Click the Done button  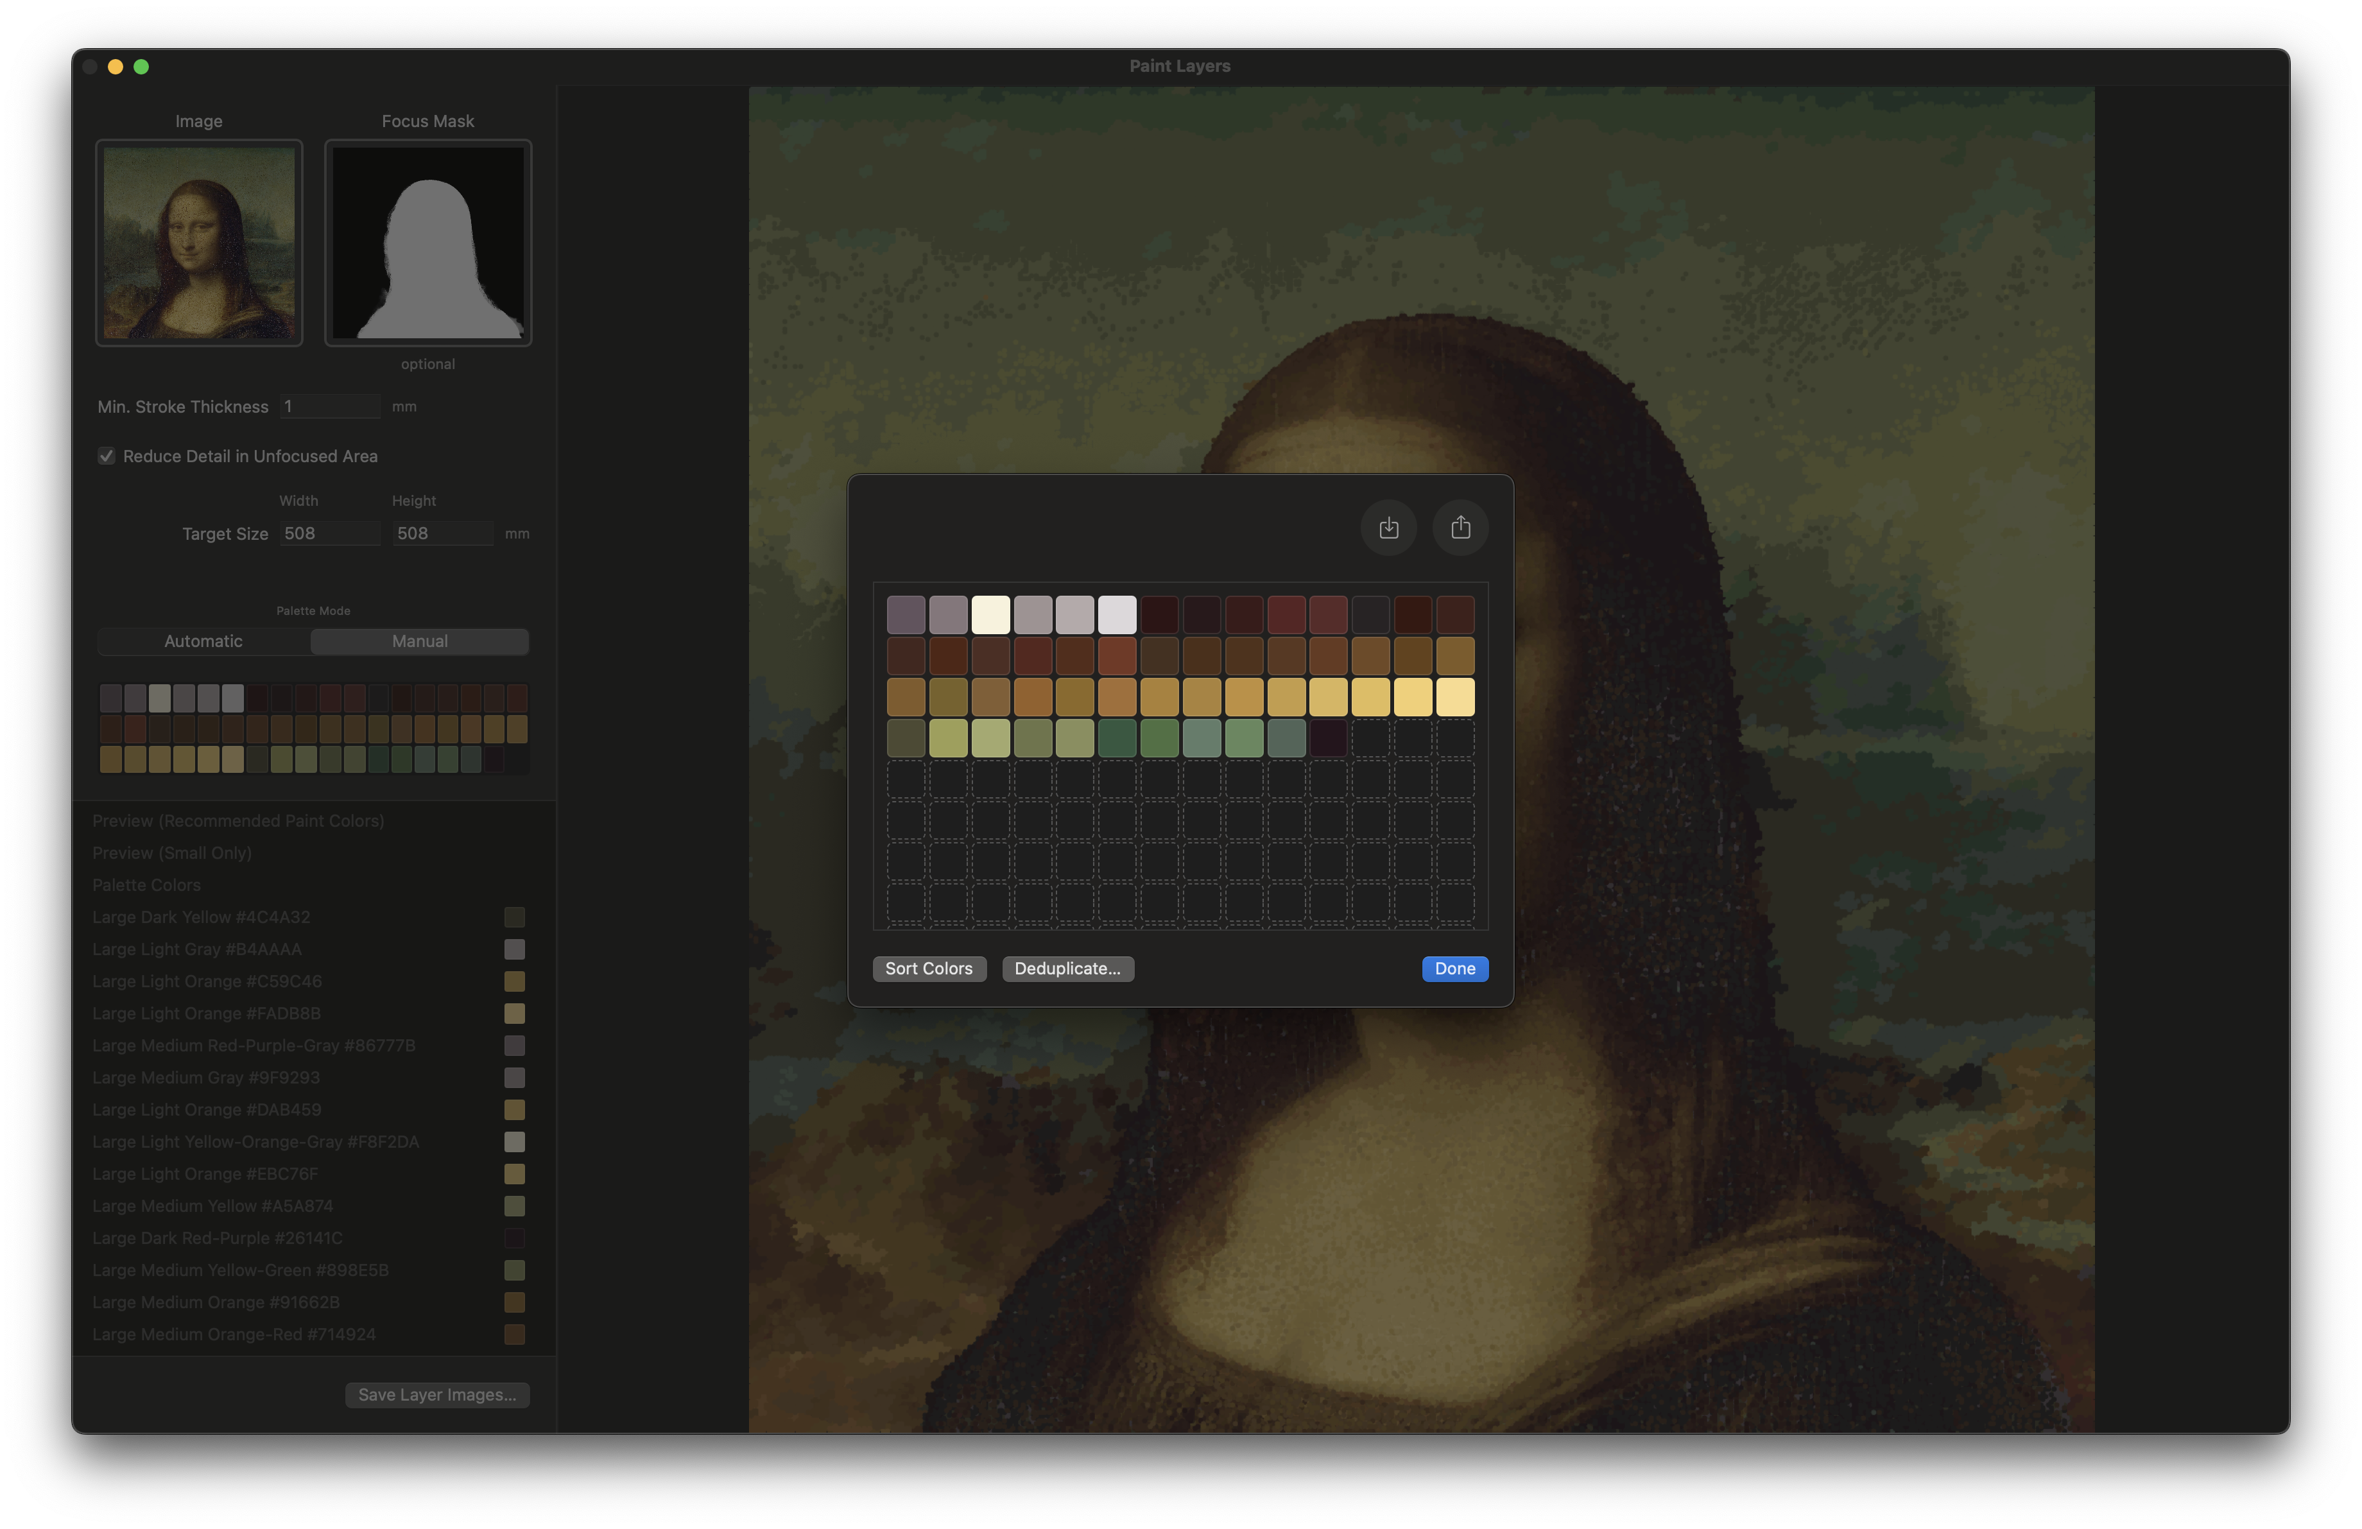[1454, 969]
